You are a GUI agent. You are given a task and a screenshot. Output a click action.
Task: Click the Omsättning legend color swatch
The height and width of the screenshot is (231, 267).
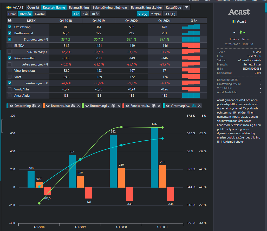(x=7, y=106)
